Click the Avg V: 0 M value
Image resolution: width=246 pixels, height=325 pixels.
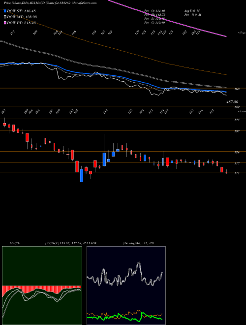pos(191,11)
